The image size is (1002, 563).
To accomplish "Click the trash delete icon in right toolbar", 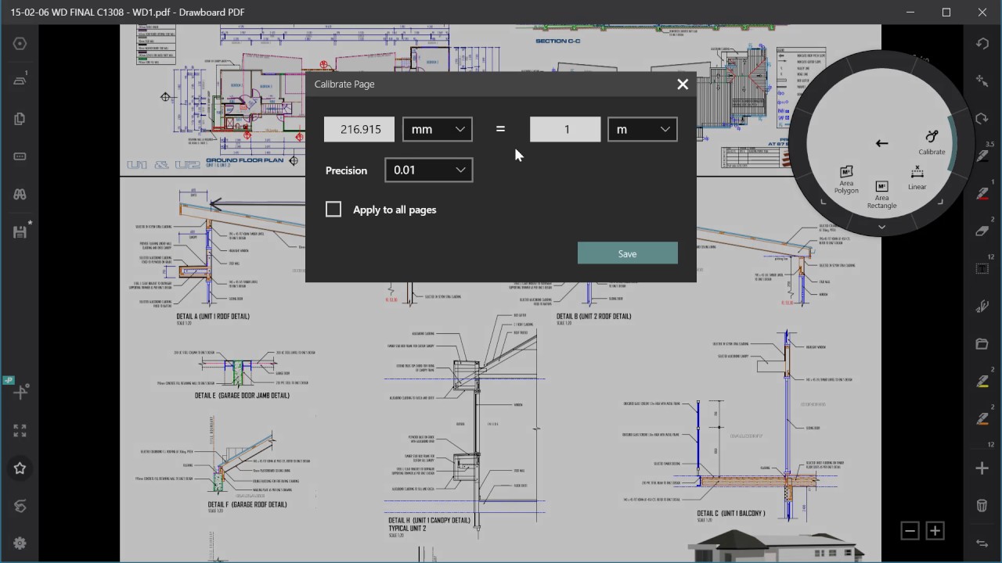I will pos(982,506).
